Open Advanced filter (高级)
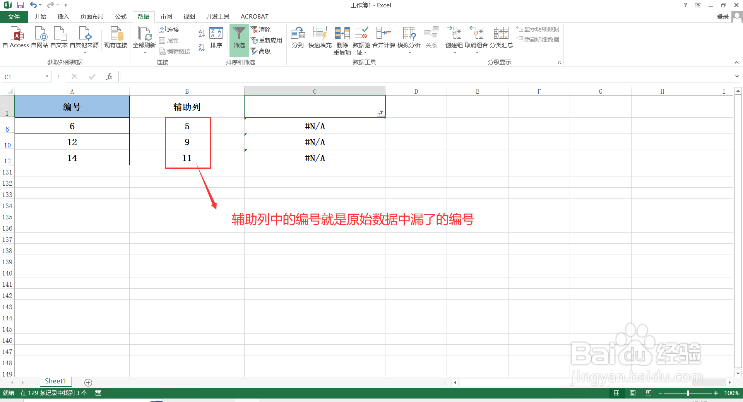 [x=261, y=51]
